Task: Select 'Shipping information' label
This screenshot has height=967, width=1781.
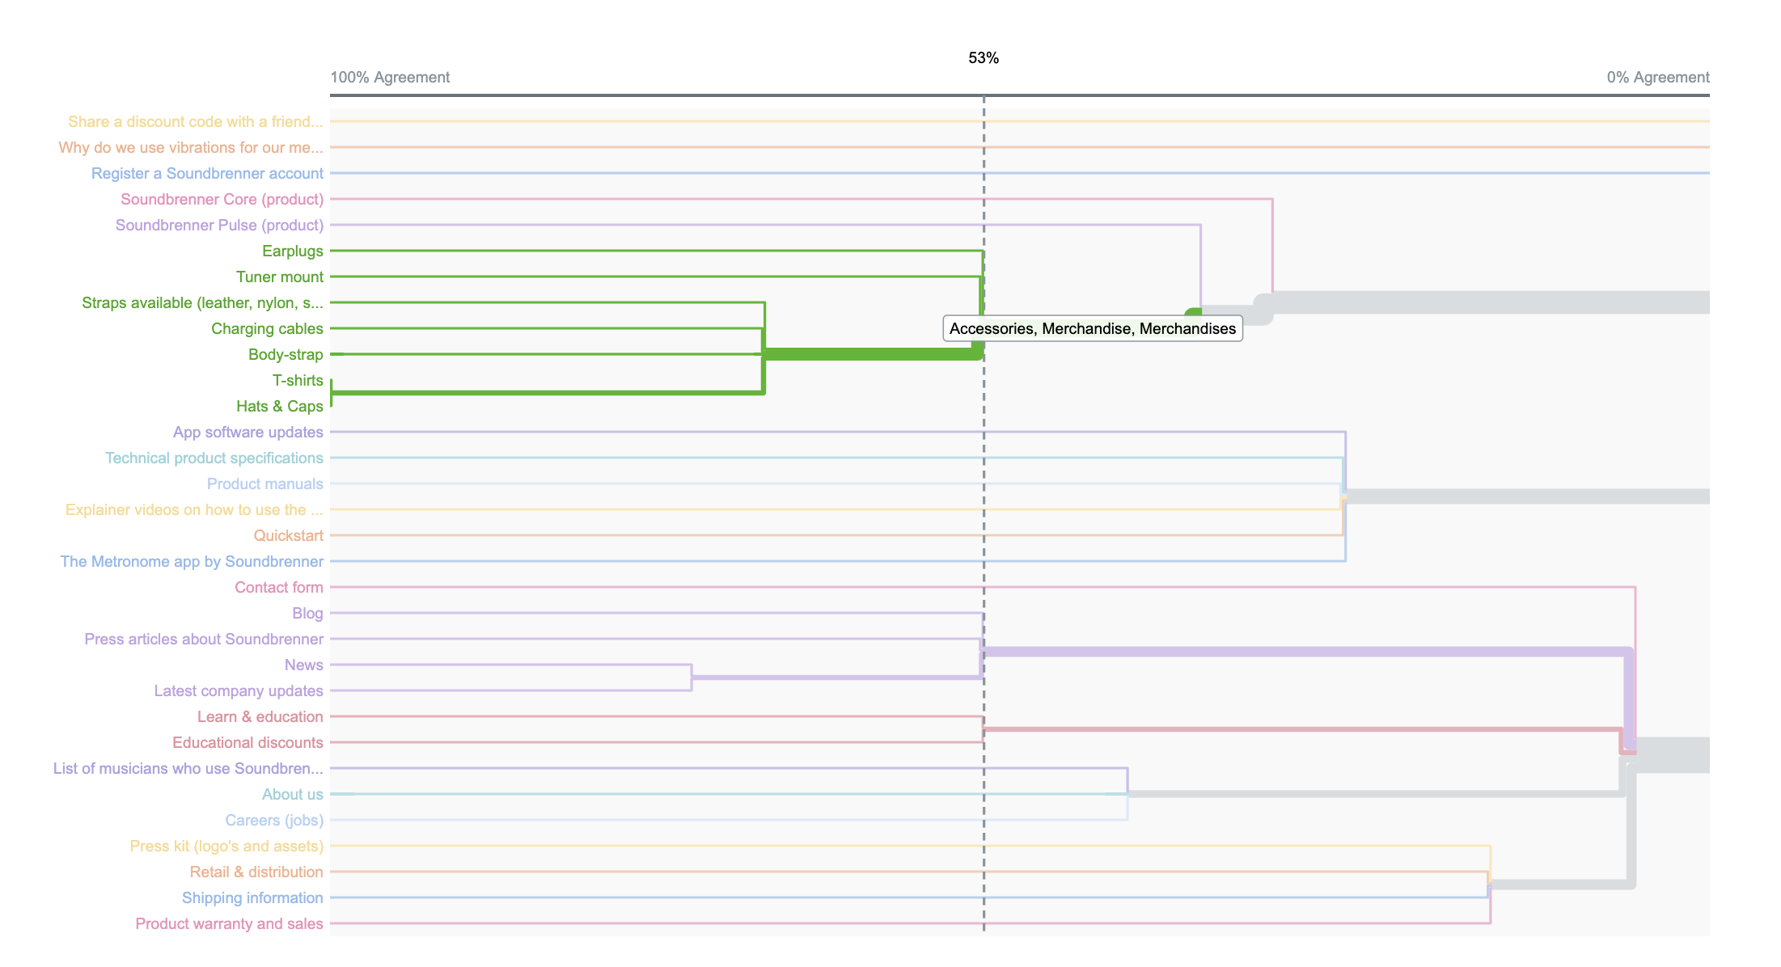Action: tap(252, 897)
